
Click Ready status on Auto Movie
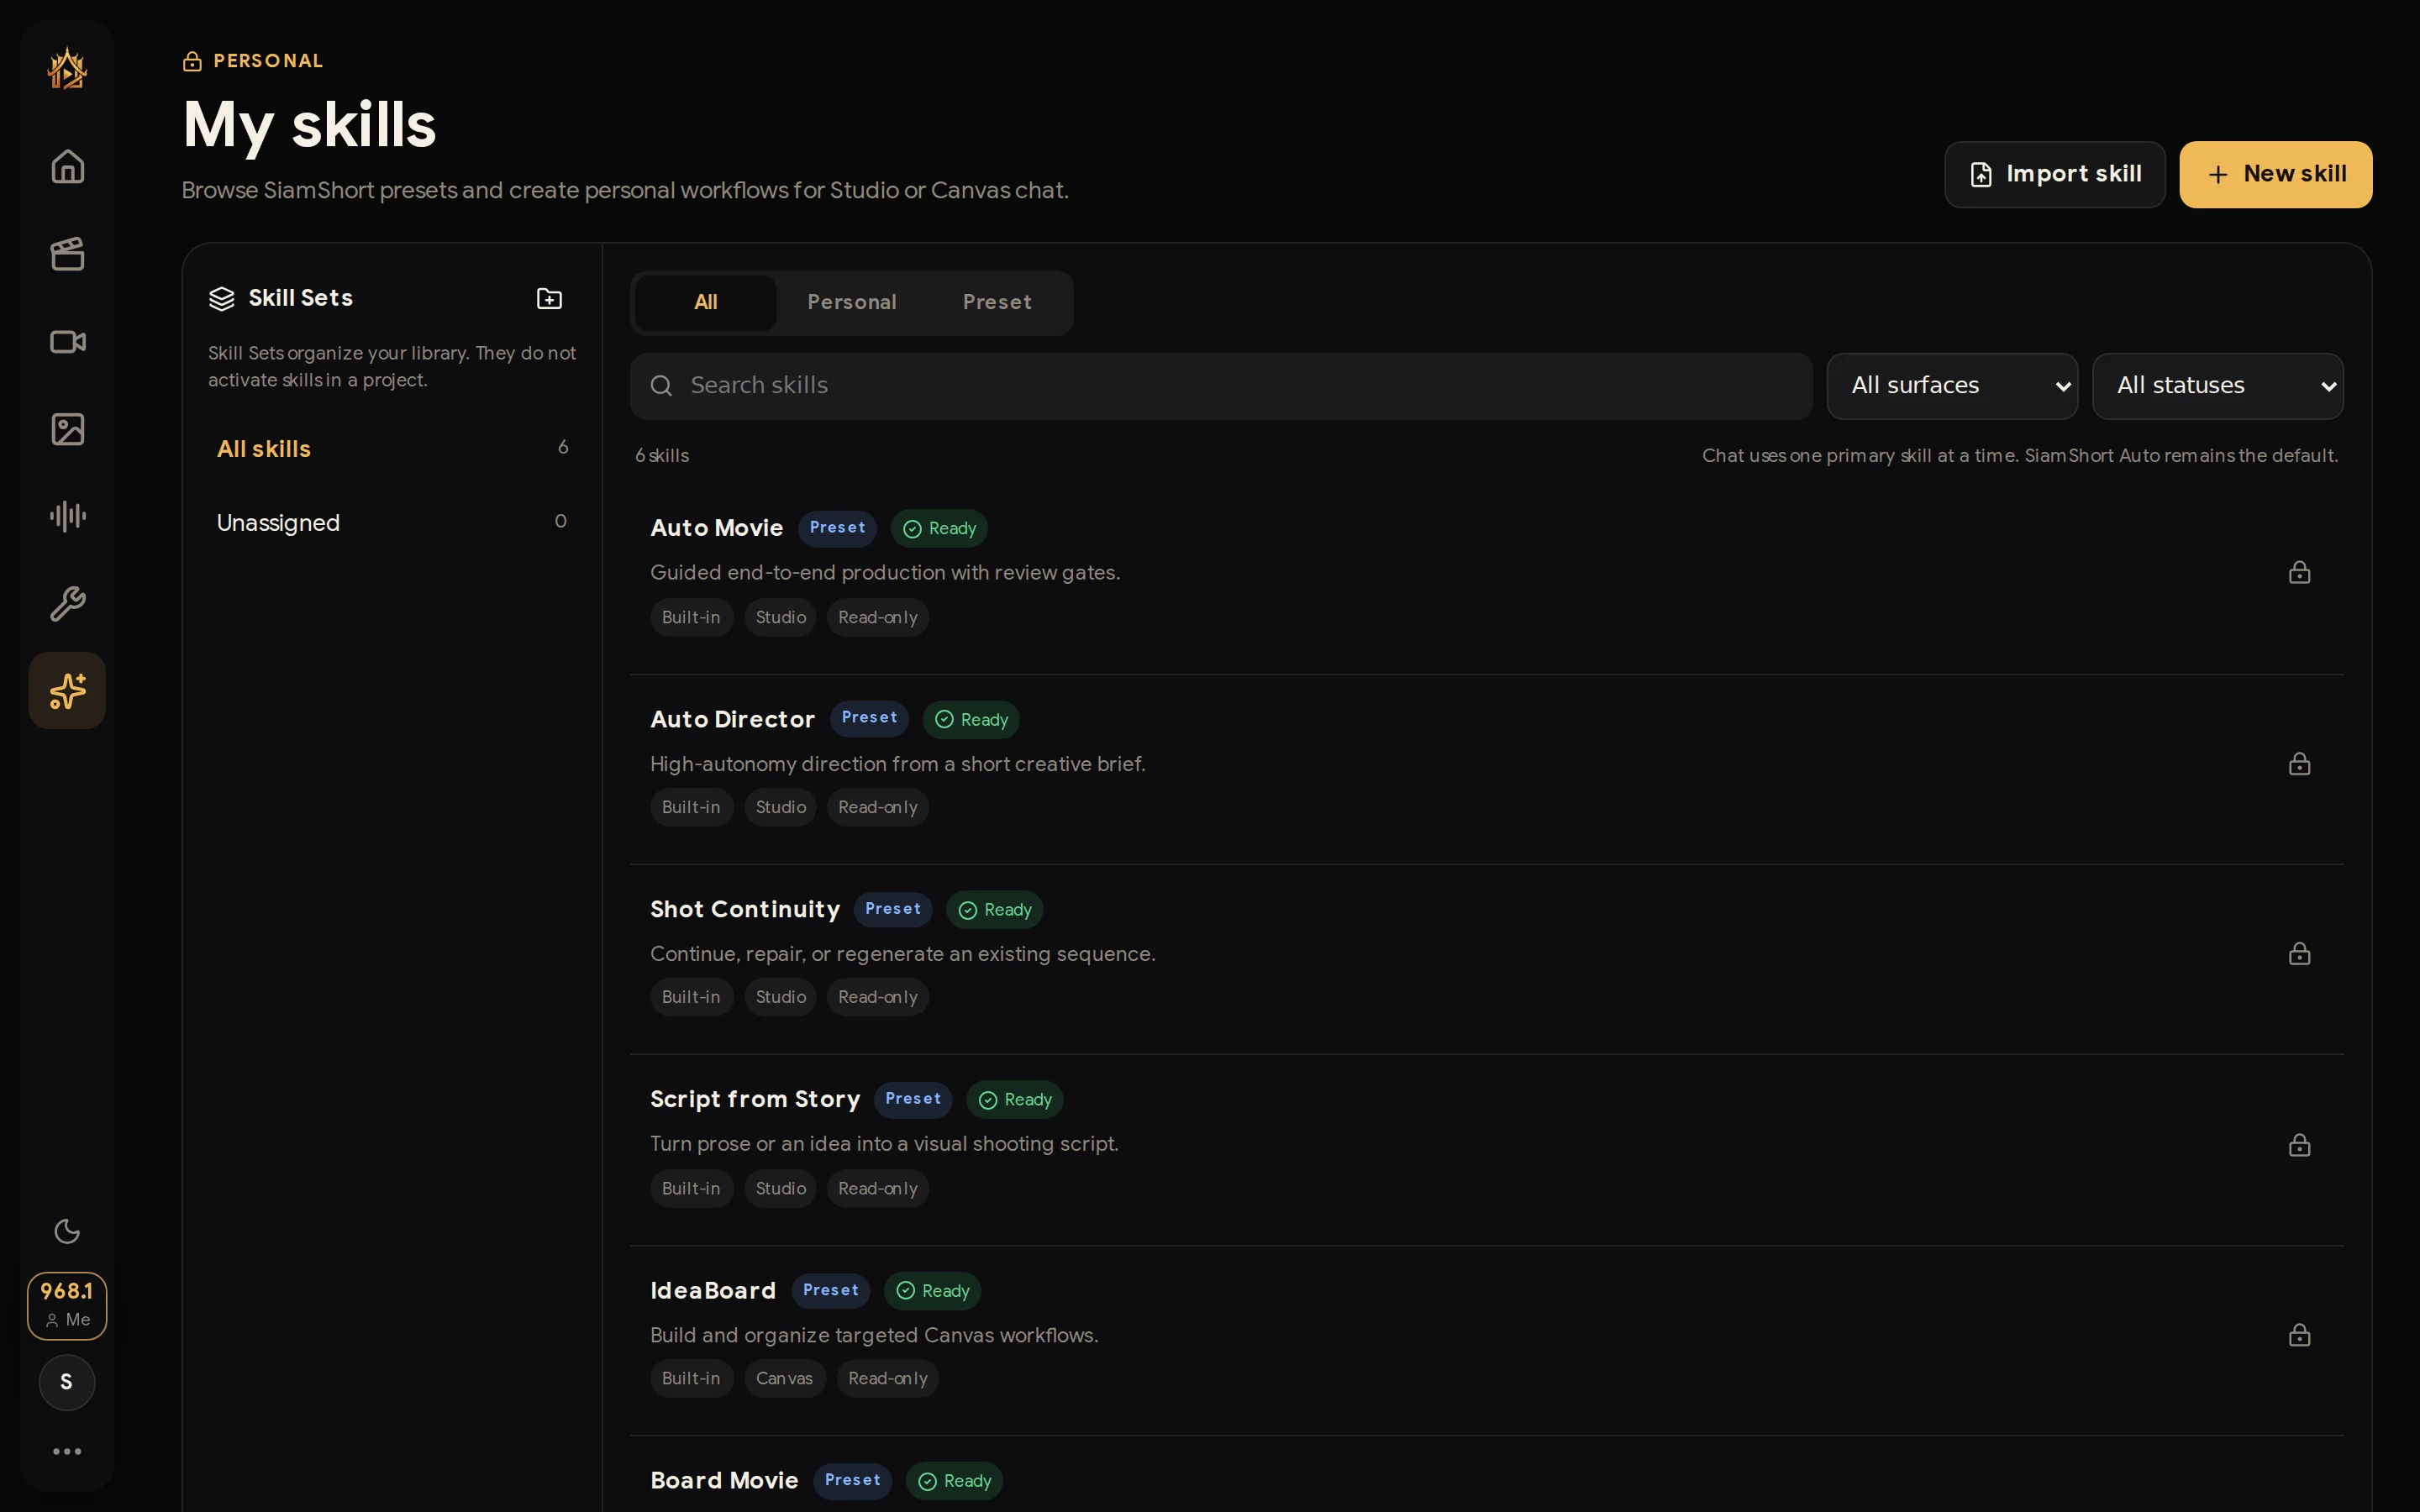click(x=939, y=528)
